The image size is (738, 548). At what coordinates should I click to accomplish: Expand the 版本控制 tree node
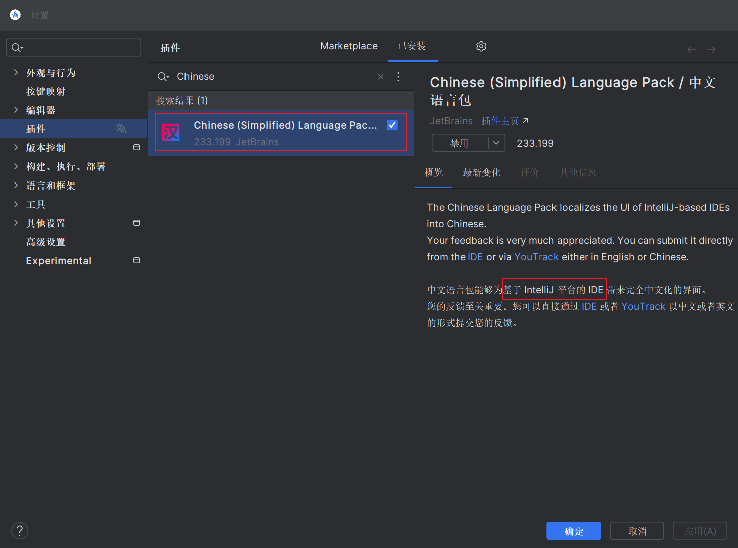pyautogui.click(x=16, y=148)
